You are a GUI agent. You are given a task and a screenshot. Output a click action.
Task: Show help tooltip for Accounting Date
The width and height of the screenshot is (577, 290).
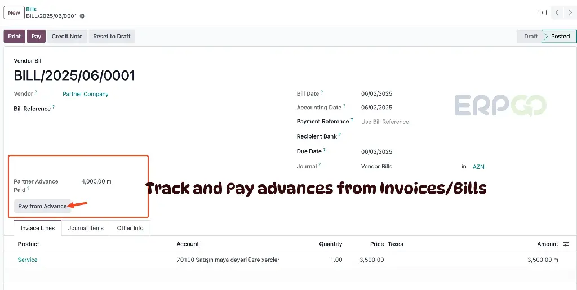coord(344,106)
